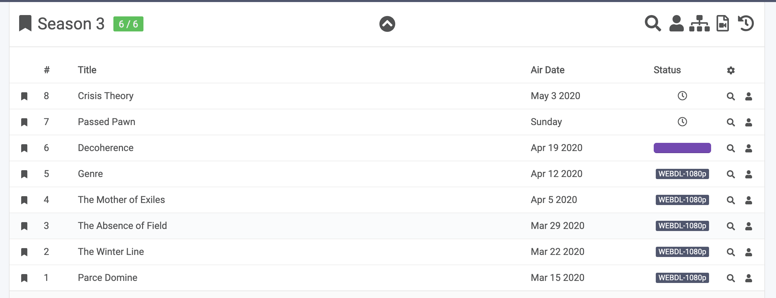Open season file manager icon
The height and width of the screenshot is (298, 776).
723,24
